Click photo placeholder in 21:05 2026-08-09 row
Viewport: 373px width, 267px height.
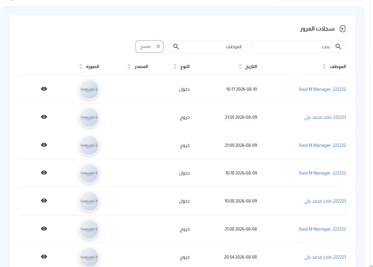(89, 117)
